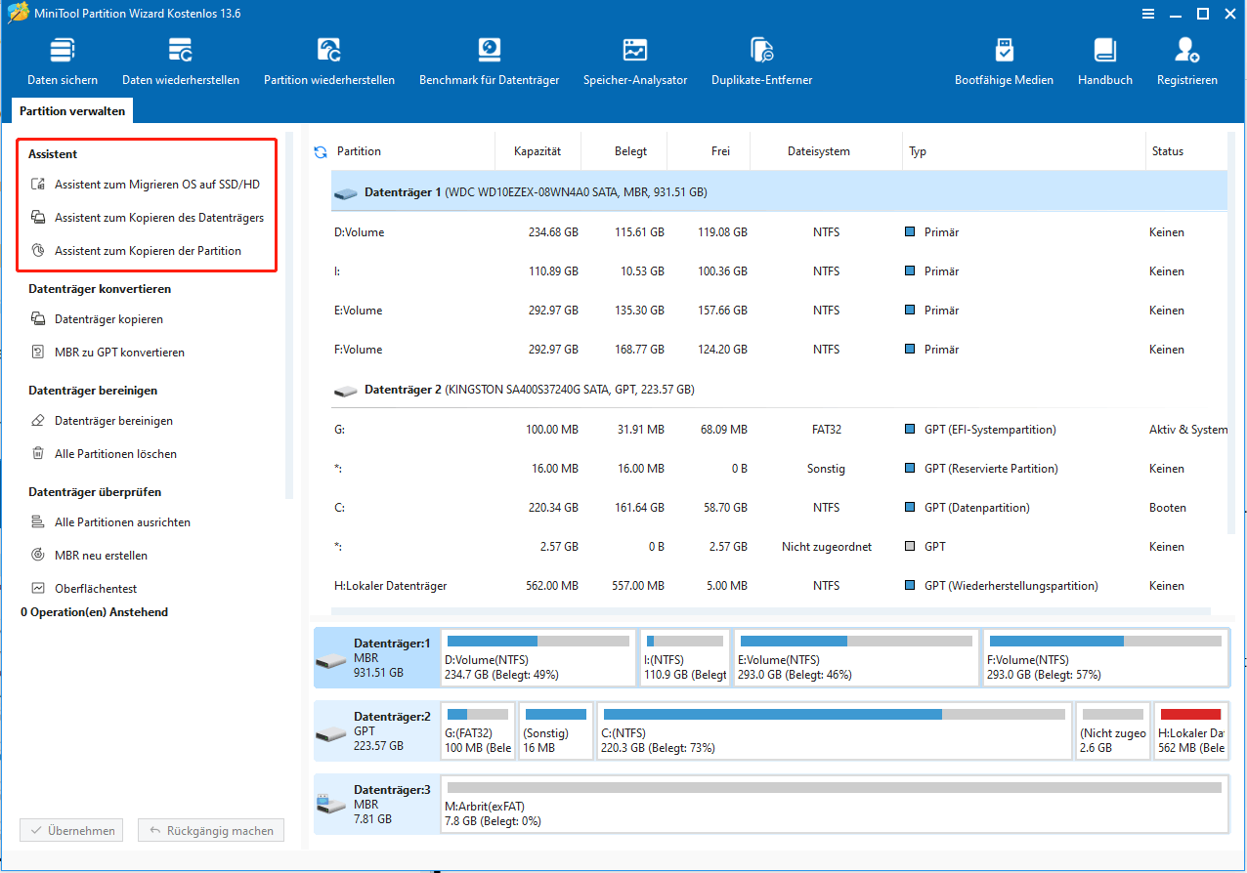Select F:Volume partition row
This screenshot has height=873, width=1247.
779,350
